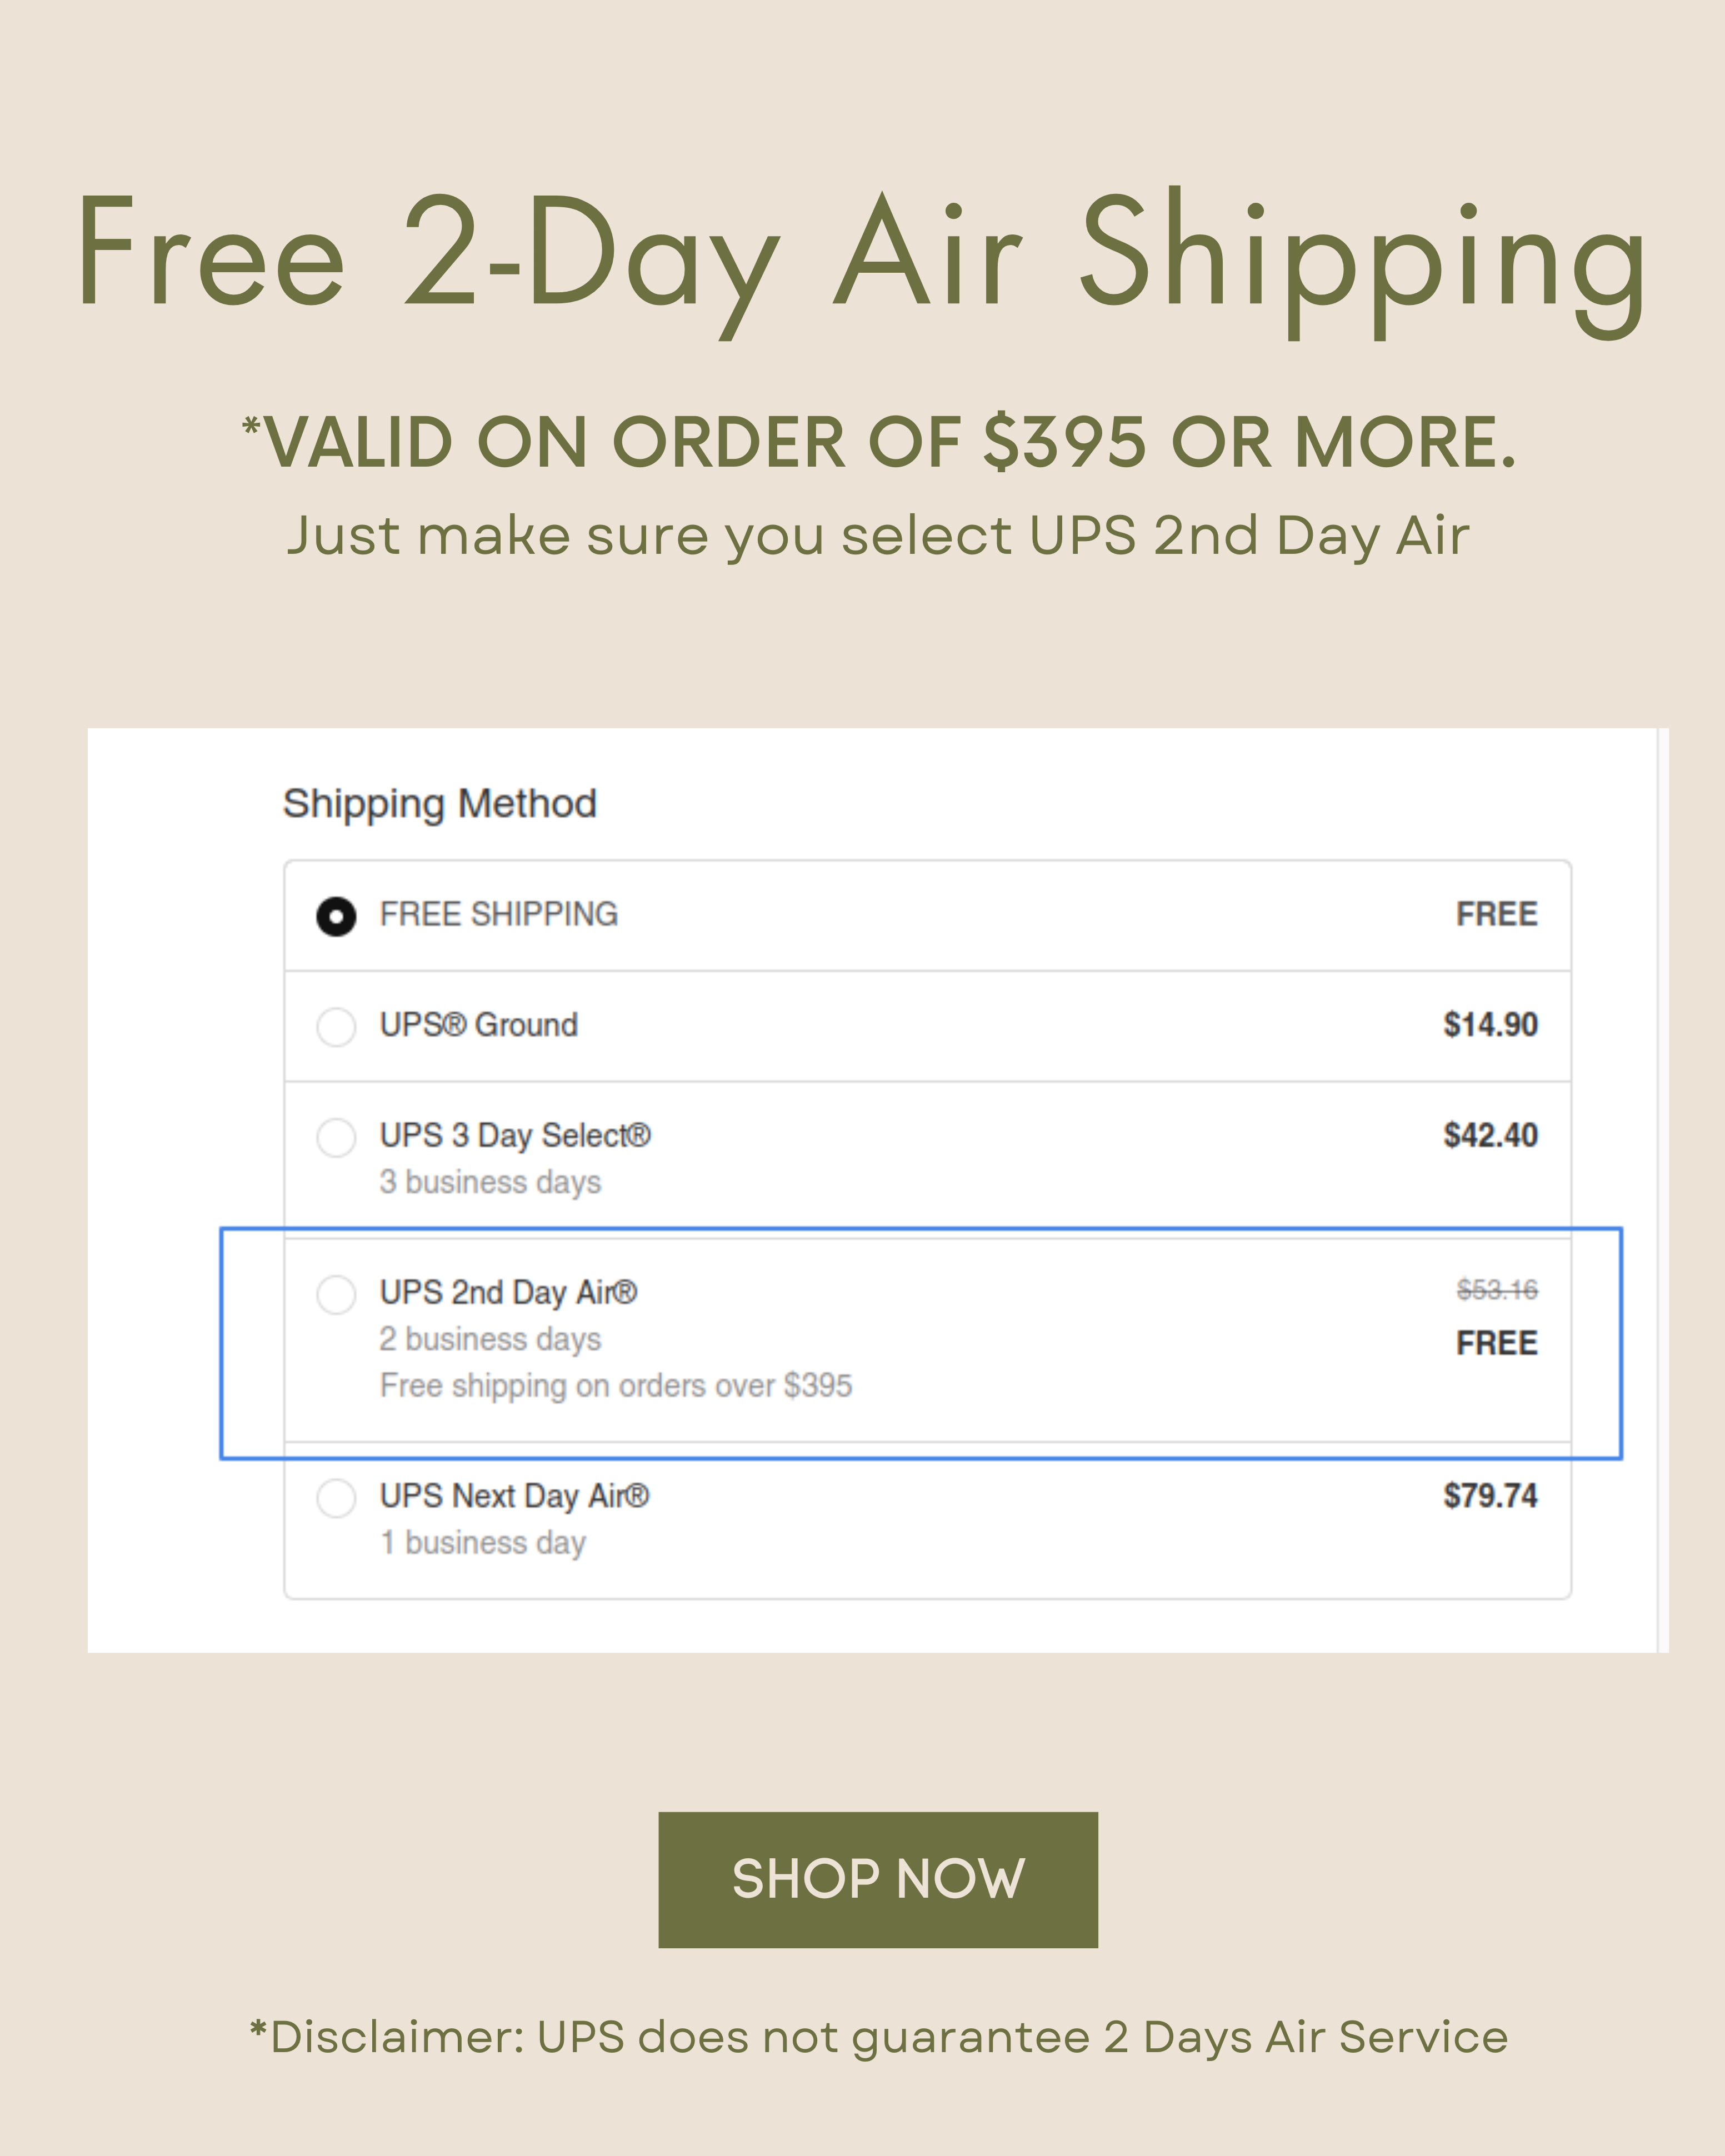Click the UPS disclaimer text at bottom
The height and width of the screenshot is (2156, 1725).
click(x=878, y=2038)
